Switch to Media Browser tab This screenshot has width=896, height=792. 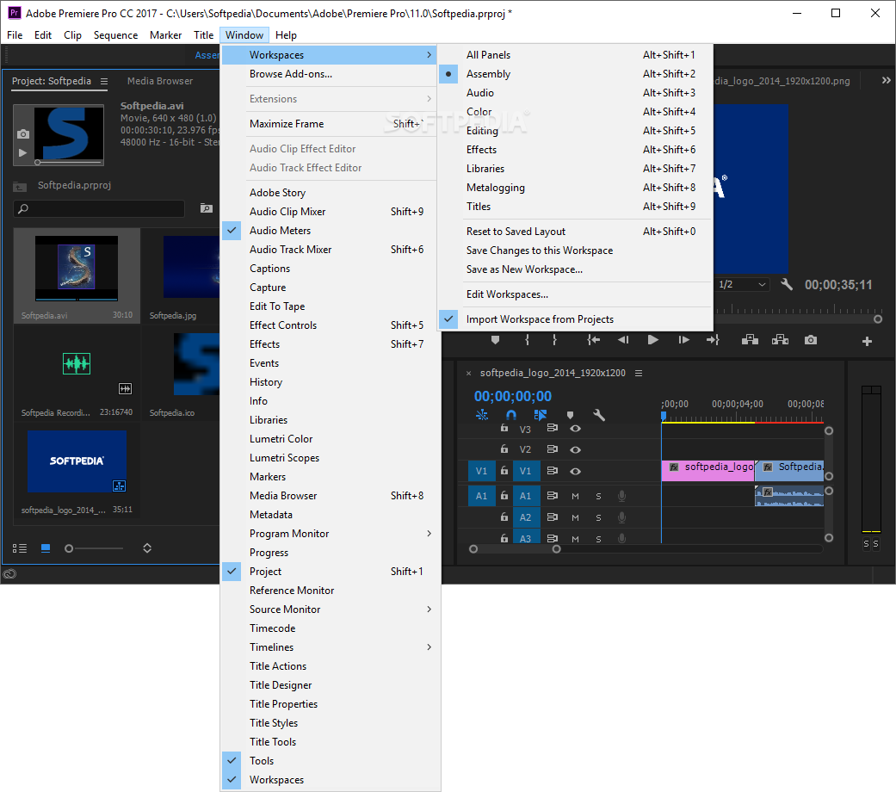[x=160, y=81]
